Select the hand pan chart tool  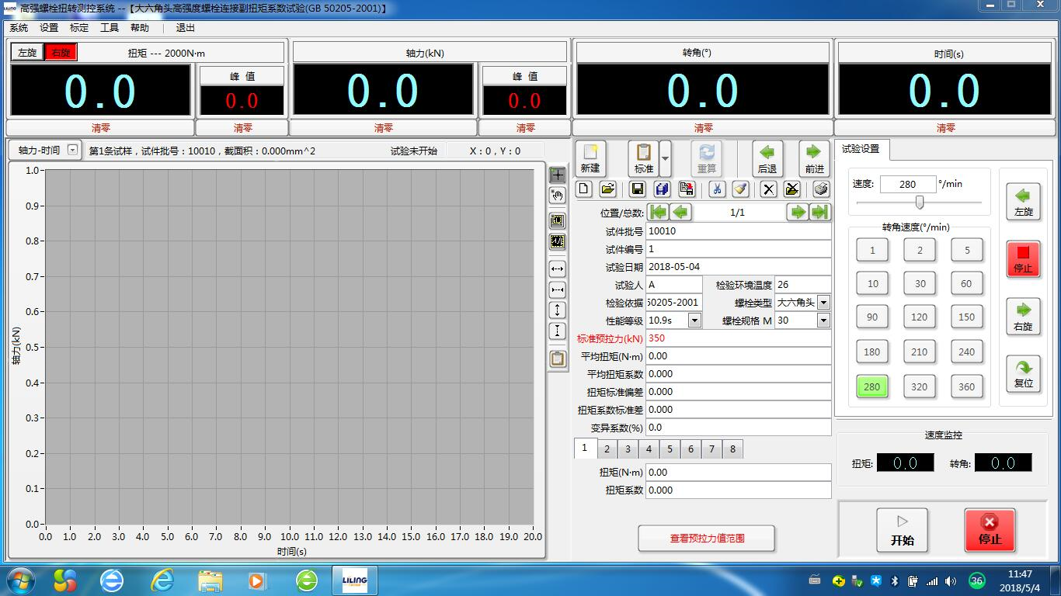click(557, 196)
